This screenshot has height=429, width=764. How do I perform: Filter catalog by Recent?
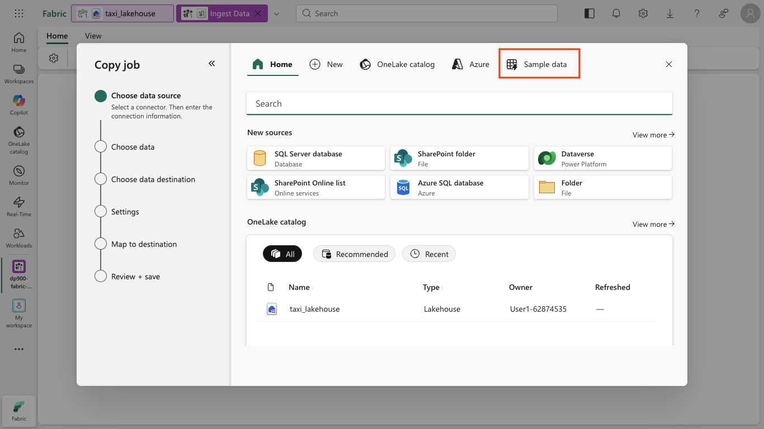click(429, 254)
